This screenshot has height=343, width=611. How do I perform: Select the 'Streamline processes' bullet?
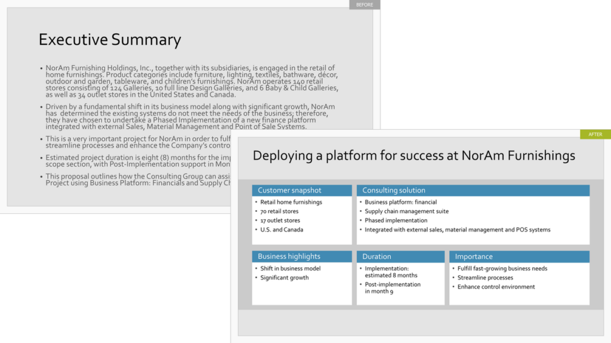coord(485,277)
